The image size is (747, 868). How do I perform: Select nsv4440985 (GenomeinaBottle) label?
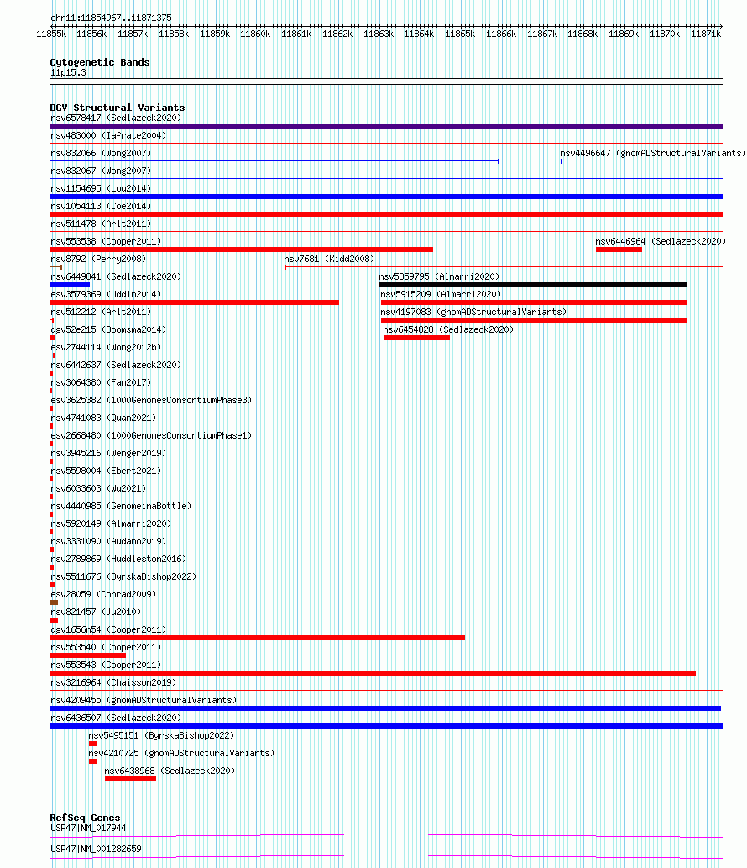[121, 507]
